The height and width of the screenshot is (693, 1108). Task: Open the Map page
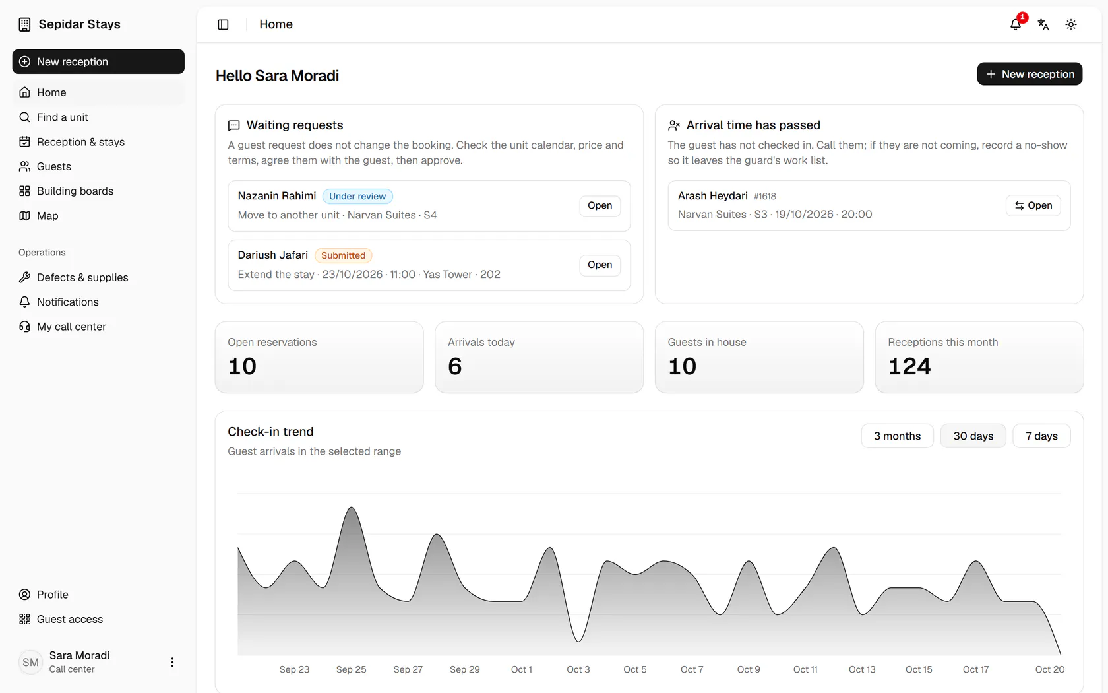(x=98, y=216)
